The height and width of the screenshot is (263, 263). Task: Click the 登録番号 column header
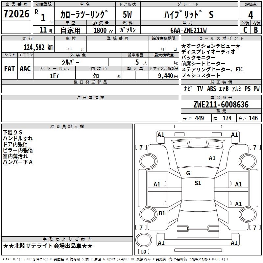118,38
